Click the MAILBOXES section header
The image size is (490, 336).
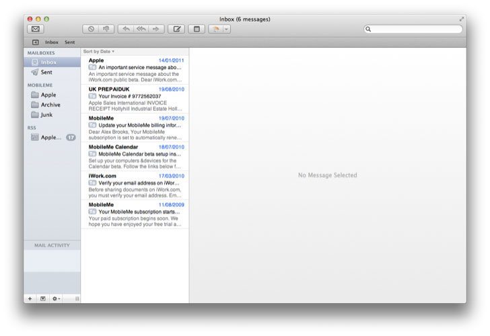(x=41, y=53)
